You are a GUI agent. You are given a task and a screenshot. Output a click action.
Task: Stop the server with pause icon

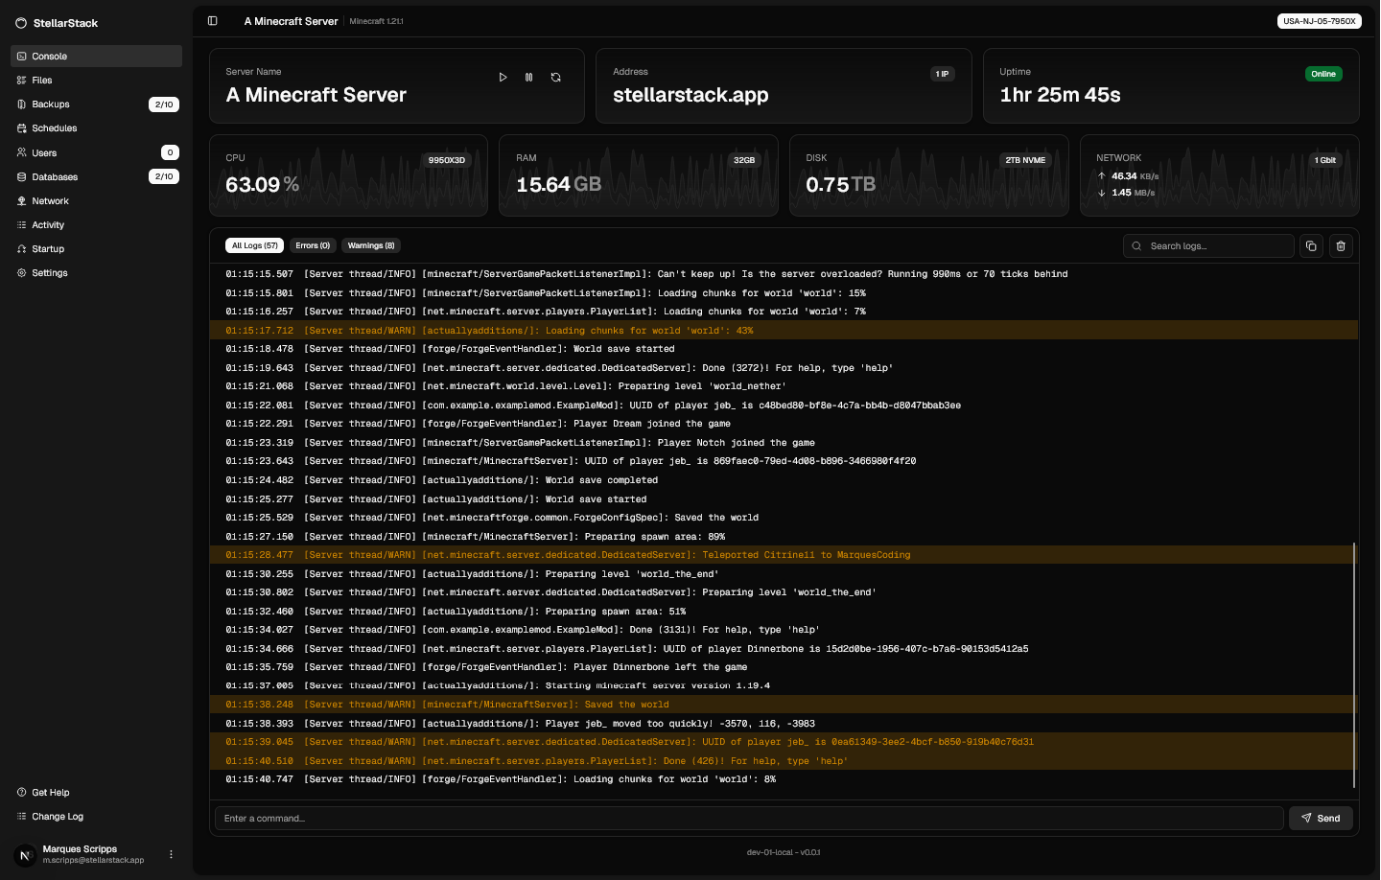[529, 78]
